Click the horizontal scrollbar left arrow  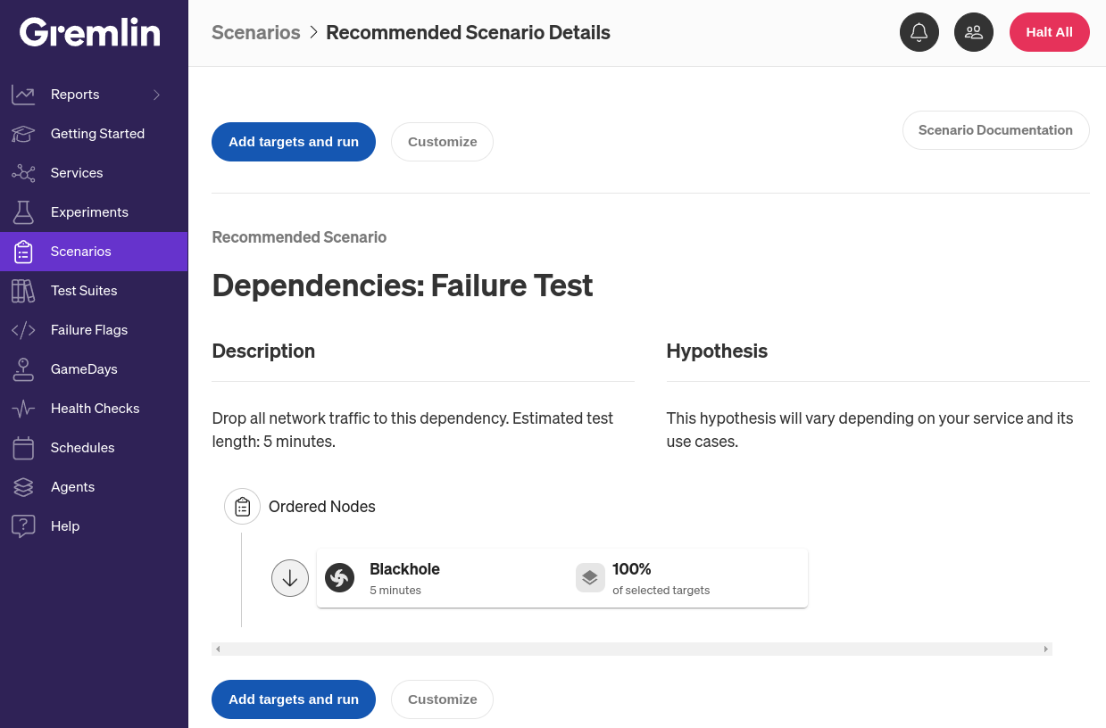pos(218,649)
